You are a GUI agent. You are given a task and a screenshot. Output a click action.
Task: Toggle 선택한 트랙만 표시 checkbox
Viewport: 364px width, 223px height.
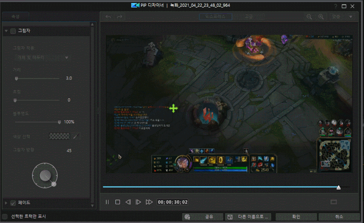5,217
